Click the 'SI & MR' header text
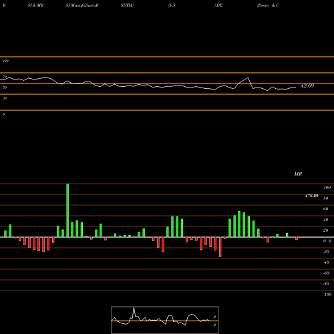334x334 pixels. (35, 5)
